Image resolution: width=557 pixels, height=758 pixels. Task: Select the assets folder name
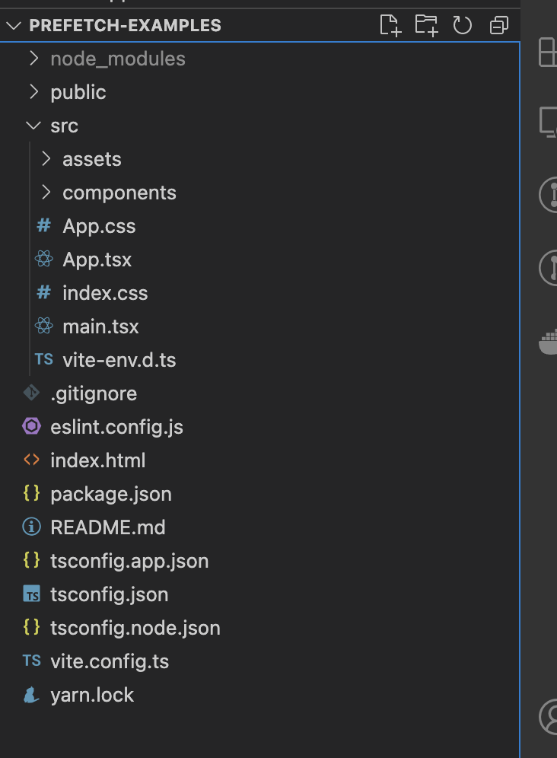(x=92, y=159)
